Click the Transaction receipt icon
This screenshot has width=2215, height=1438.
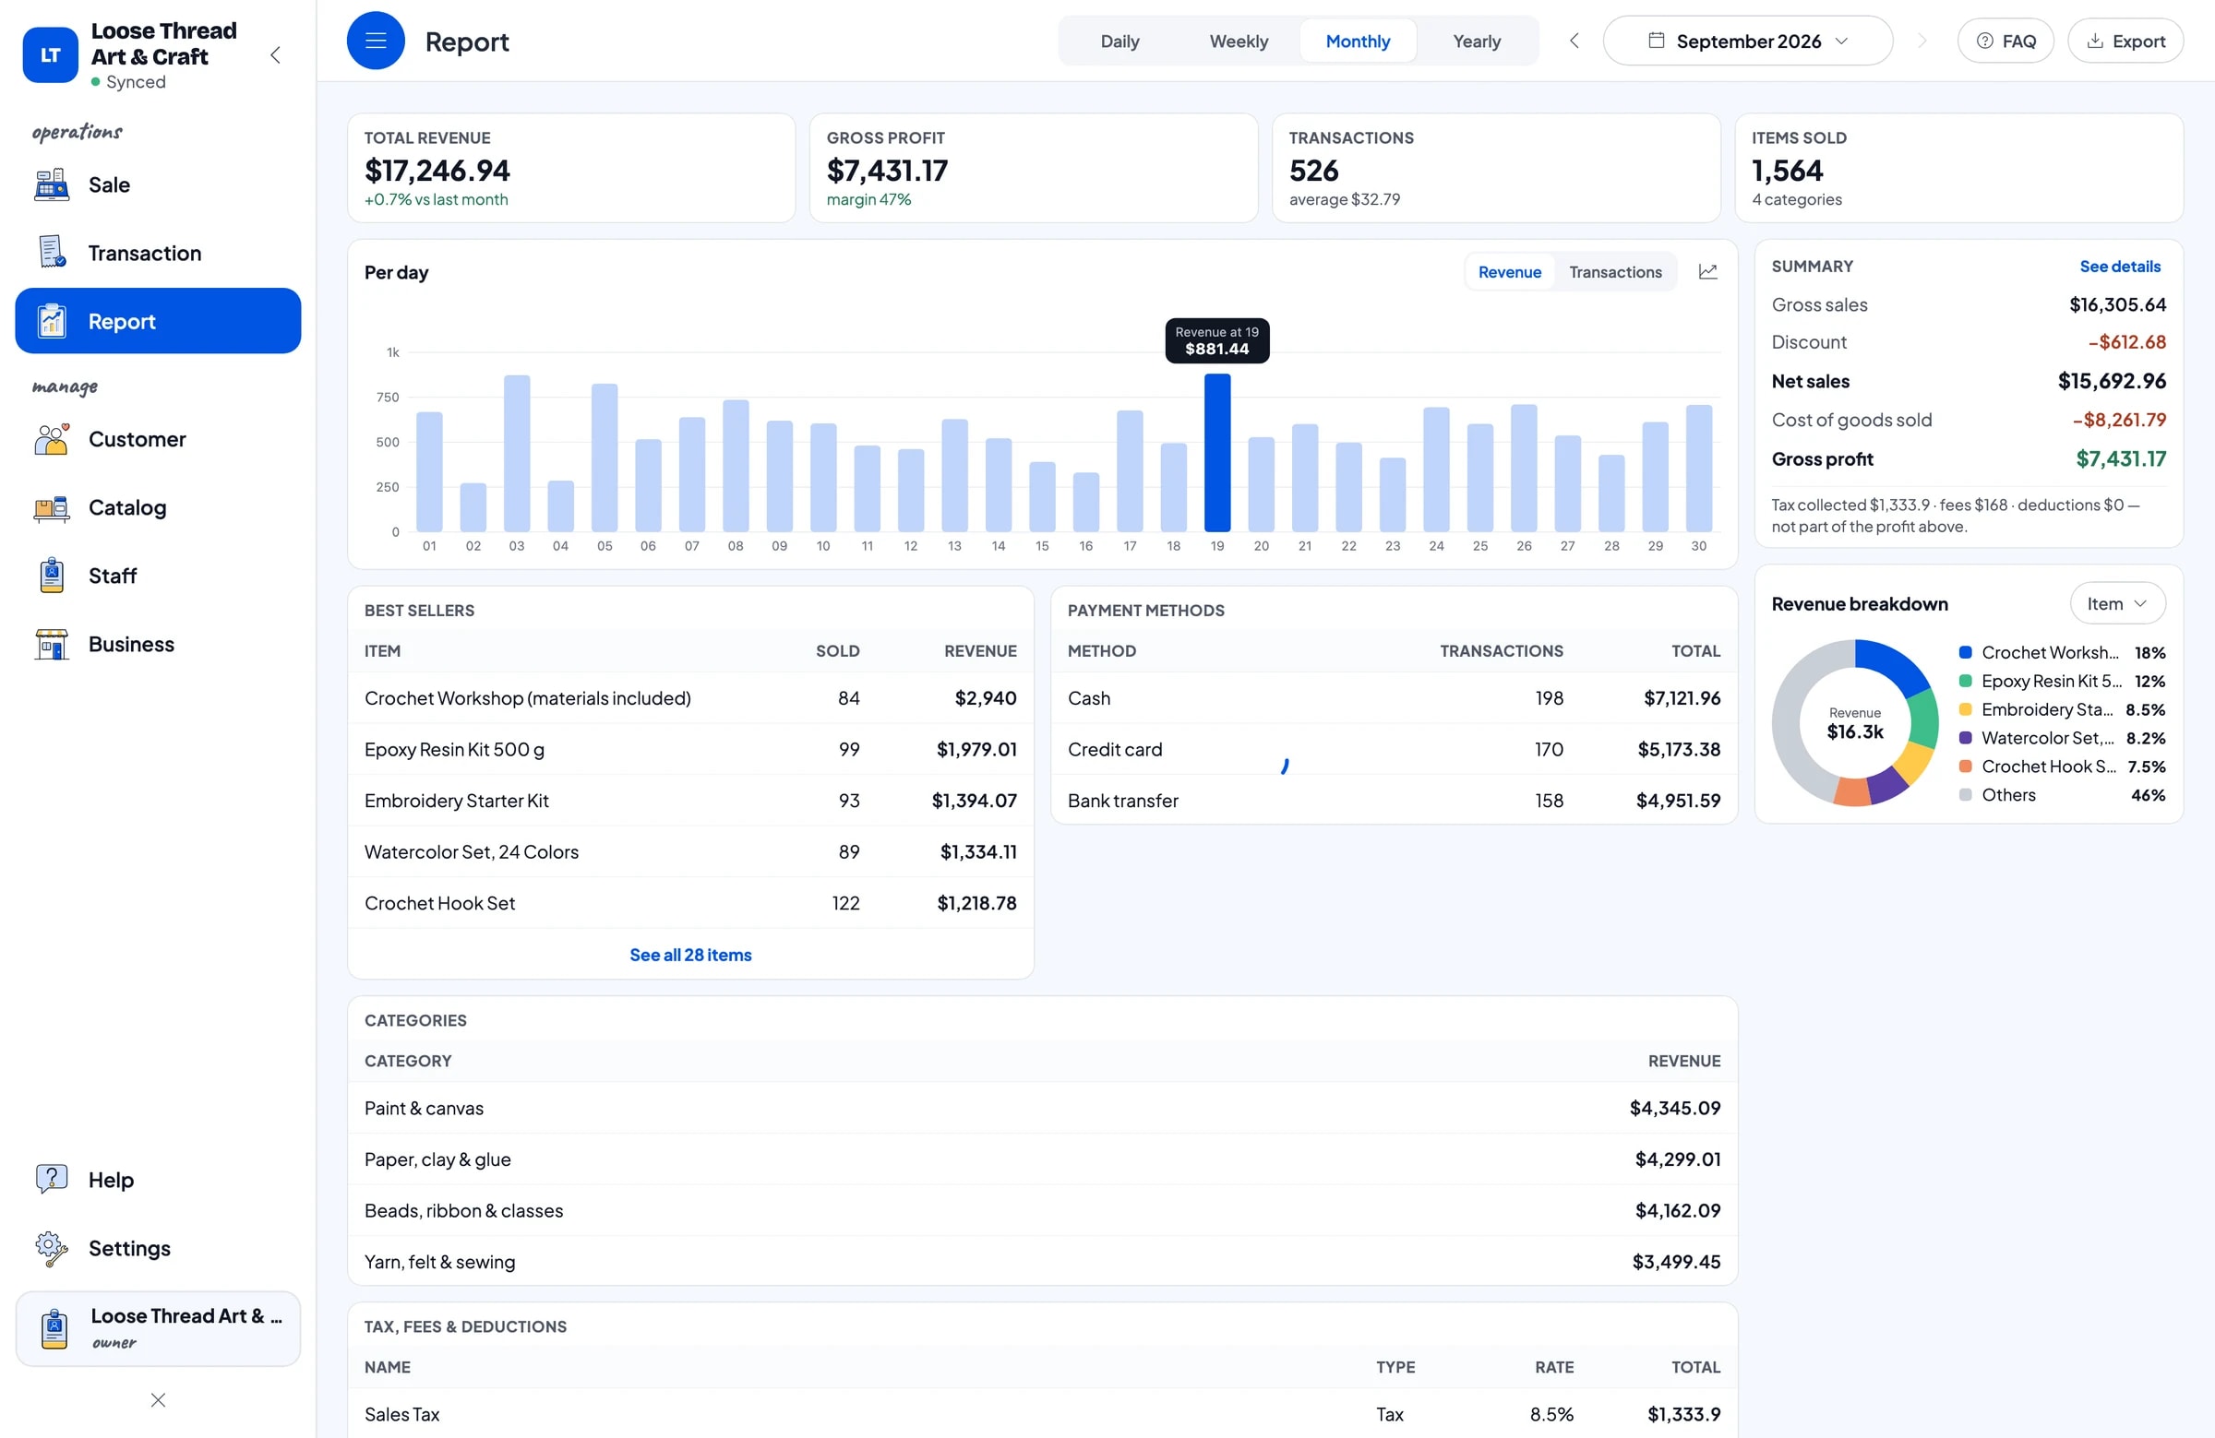(x=51, y=252)
